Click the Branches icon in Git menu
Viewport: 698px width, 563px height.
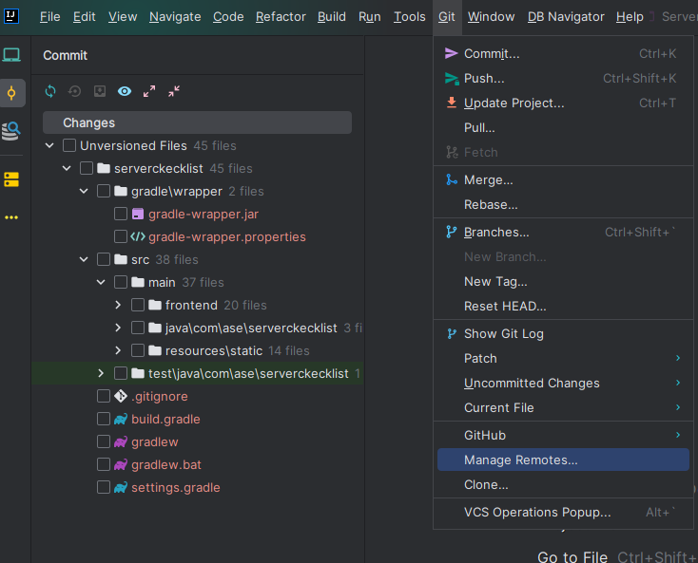pos(452,232)
